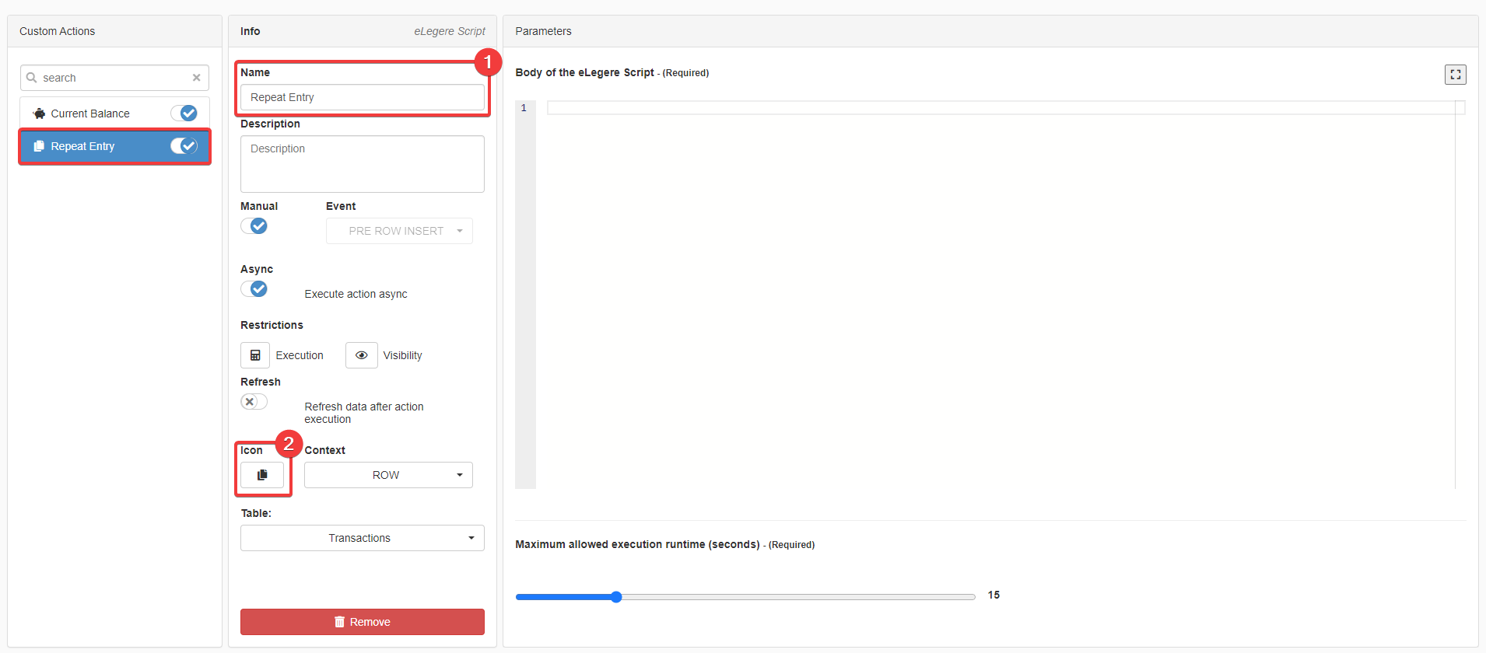Click the execution runtime slider handle
Screen dimensions: 1486x653
click(616, 597)
